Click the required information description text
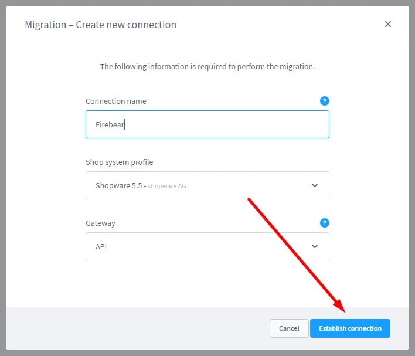Screen dimensions: 415x356 tap(207, 66)
